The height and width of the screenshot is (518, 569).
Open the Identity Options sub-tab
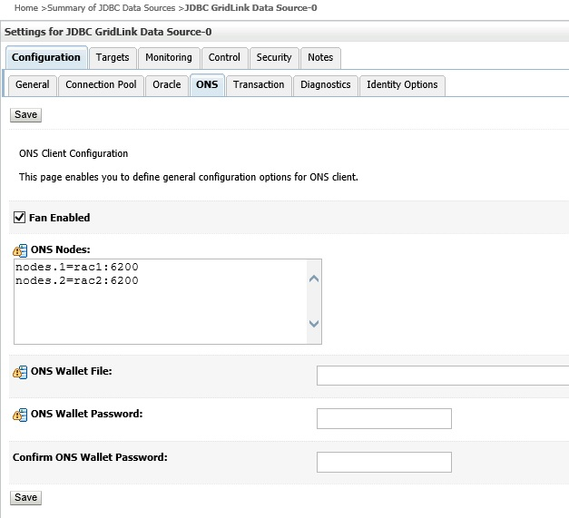coord(402,84)
